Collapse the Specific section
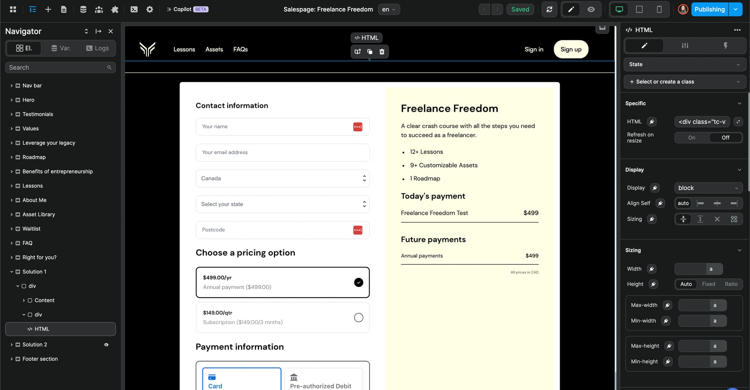 (739, 103)
